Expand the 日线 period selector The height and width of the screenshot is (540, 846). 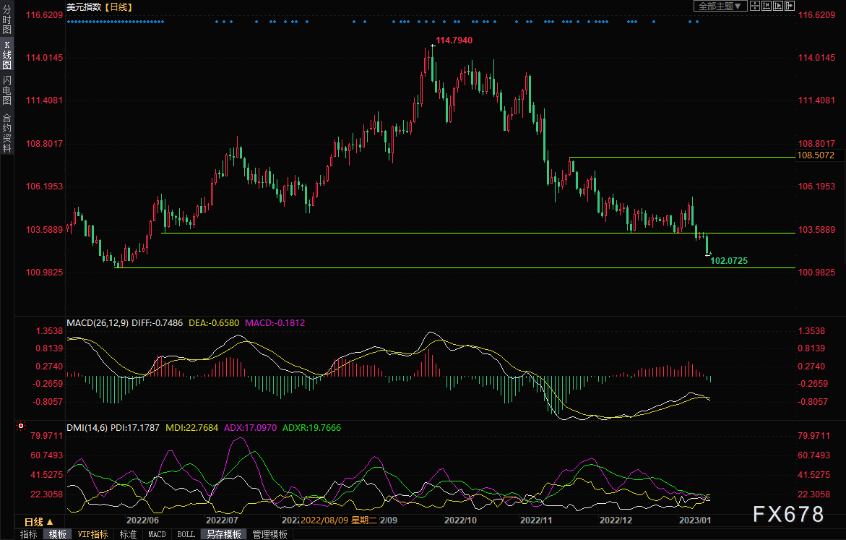pos(34,522)
